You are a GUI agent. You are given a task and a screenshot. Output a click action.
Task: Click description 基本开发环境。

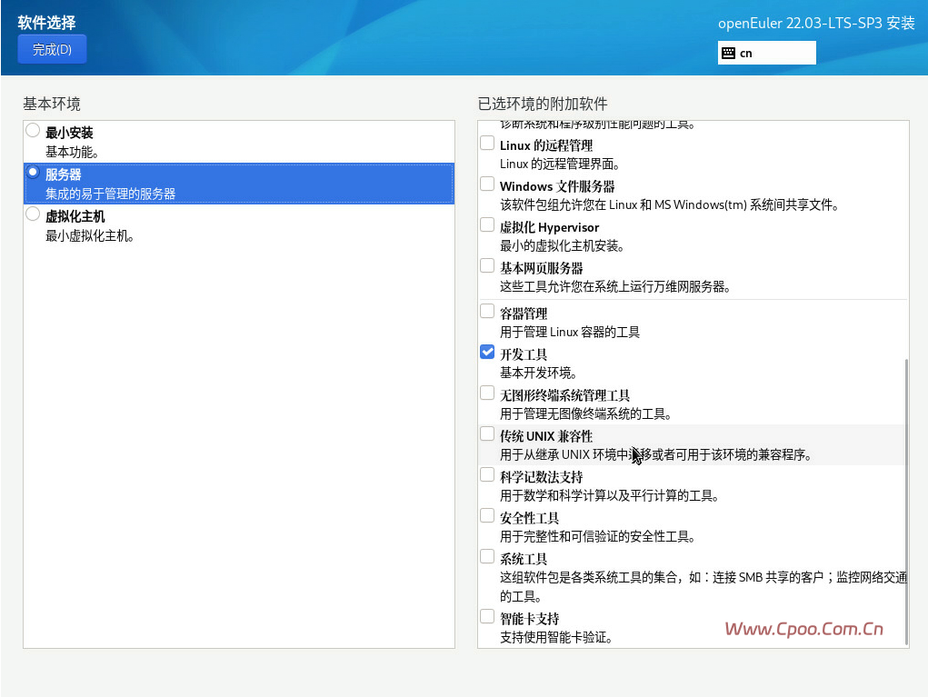pos(539,373)
